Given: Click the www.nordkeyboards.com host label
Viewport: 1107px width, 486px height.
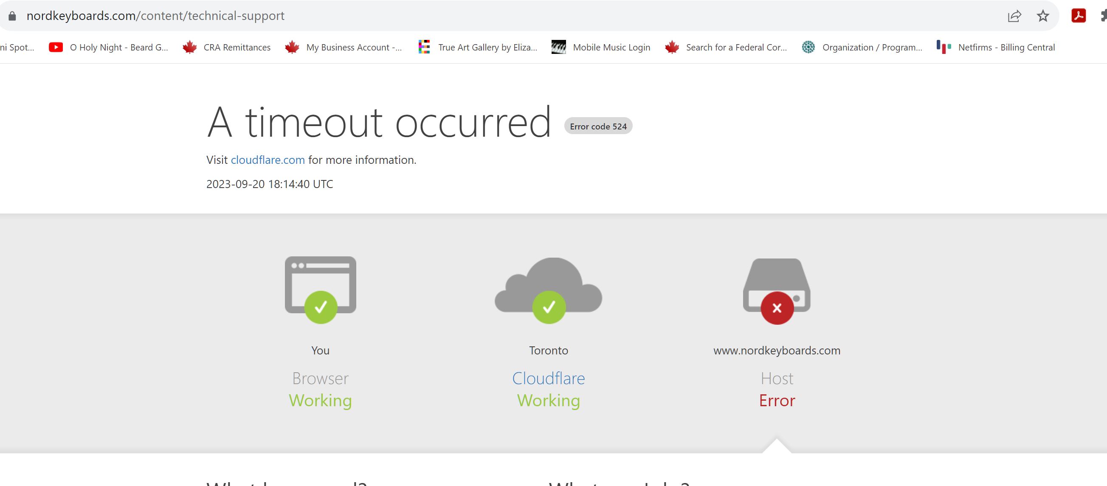Looking at the screenshot, I should (777, 350).
